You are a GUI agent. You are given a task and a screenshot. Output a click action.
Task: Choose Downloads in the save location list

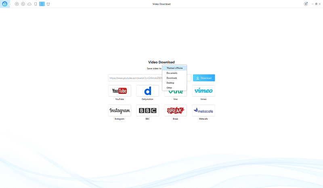point(174,78)
